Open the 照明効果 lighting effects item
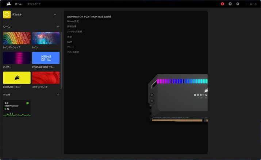 (72, 27)
